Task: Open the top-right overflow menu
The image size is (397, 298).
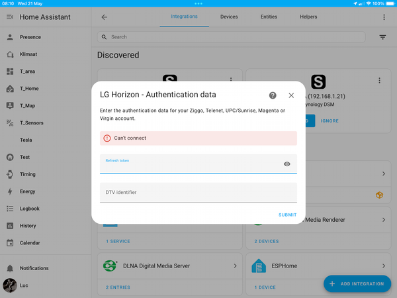Action: 384,17
